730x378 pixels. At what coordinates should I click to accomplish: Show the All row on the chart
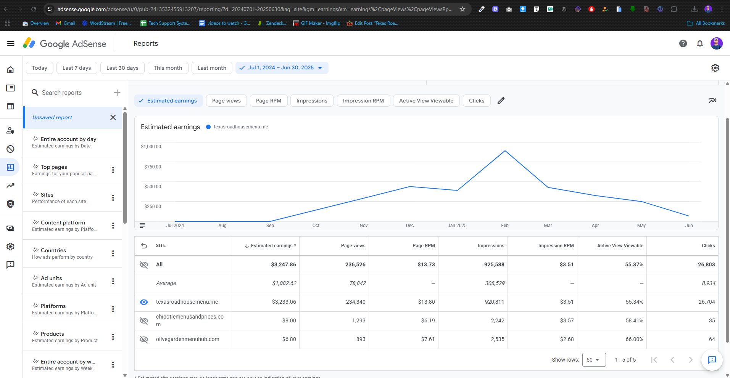pyautogui.click(x=144, y=264)
